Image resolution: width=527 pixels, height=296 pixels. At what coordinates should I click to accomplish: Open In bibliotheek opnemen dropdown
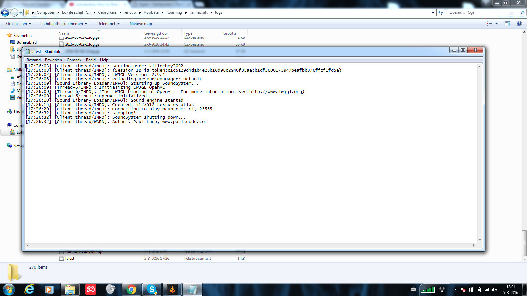tap(64, 24)
